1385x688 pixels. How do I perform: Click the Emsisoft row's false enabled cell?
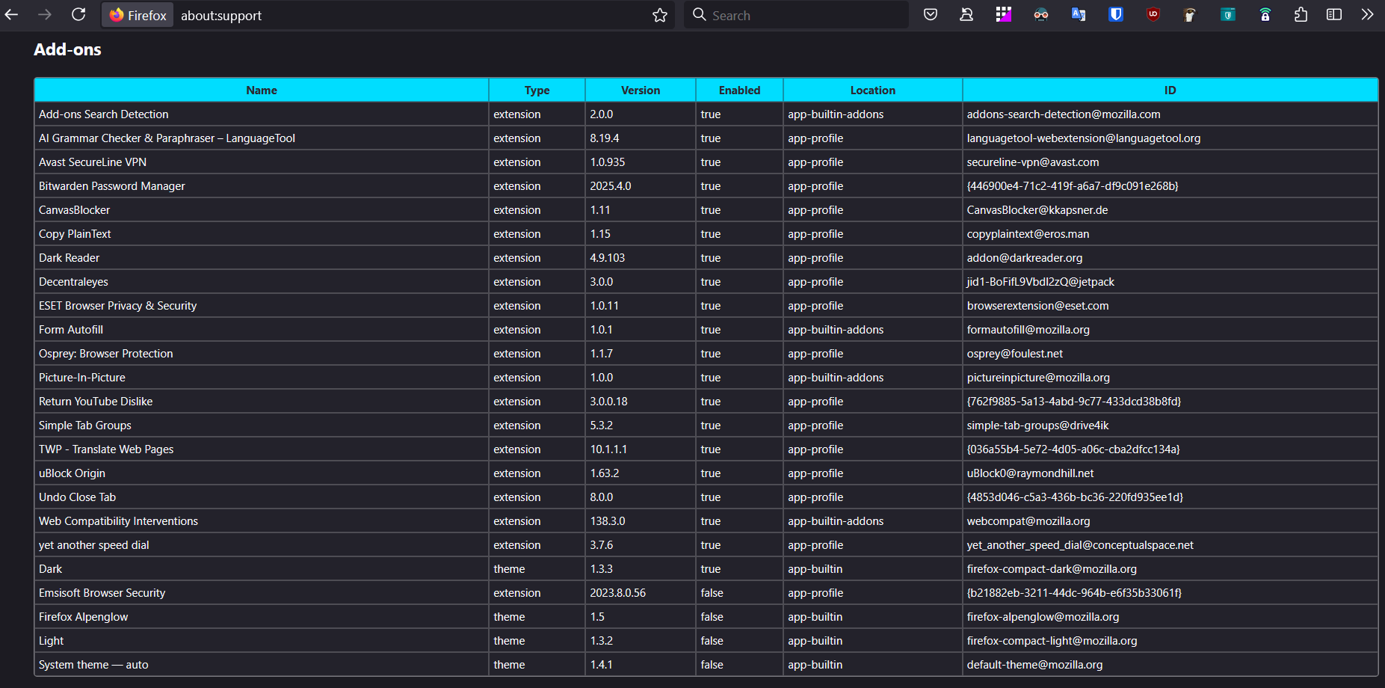739,592
